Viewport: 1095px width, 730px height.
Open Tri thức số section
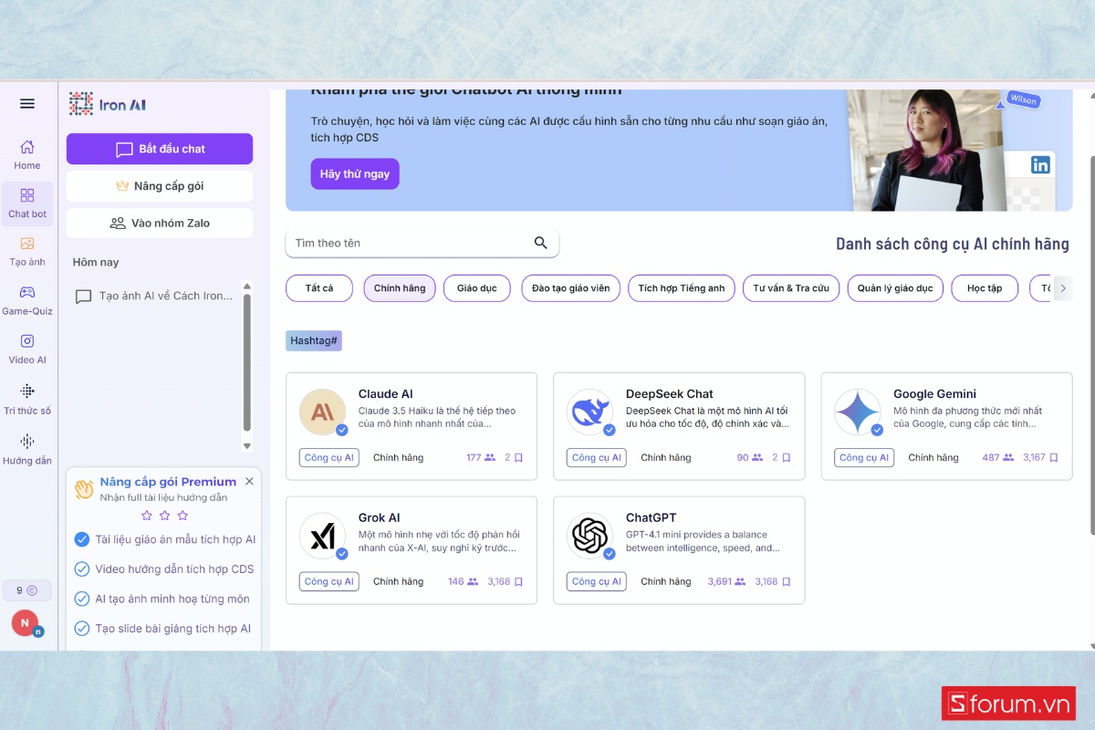[x=27, y=400]
